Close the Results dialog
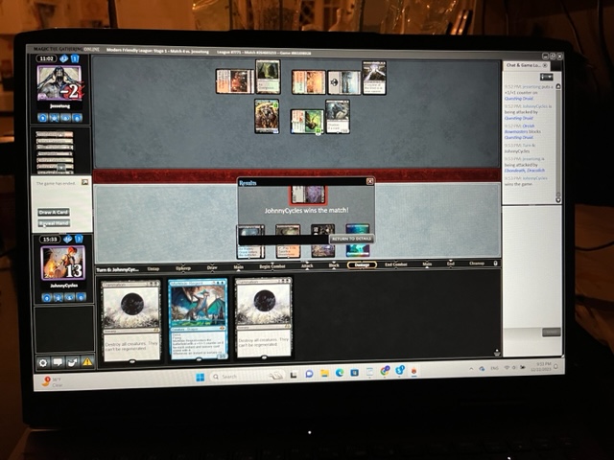Image resolution: width=614 pixels, height=460 pixels. (x=369, y=180)
